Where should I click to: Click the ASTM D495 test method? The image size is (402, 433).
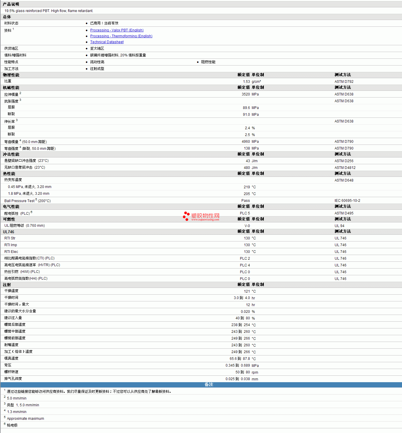(x=344, y=213)
